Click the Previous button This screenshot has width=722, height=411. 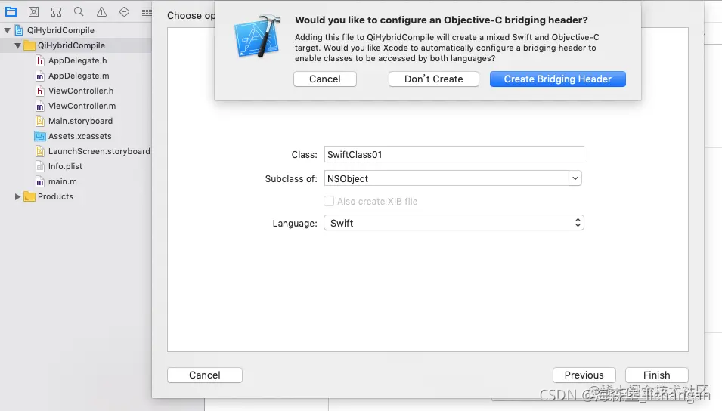coord(584,375)
